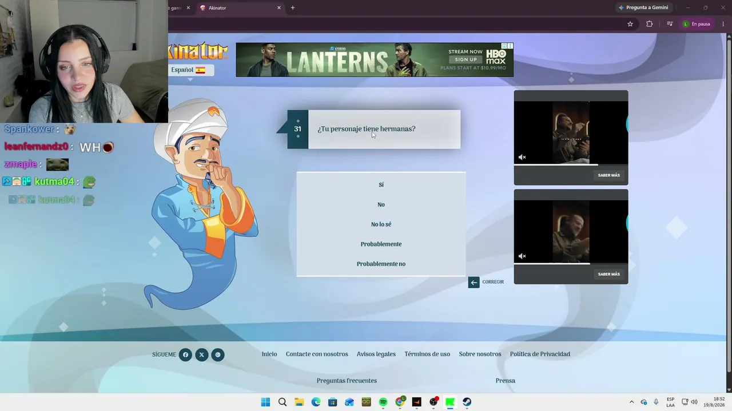732x411 pixels.
Task: Unmute the upper video ad
Action: (x=522, y=158)
